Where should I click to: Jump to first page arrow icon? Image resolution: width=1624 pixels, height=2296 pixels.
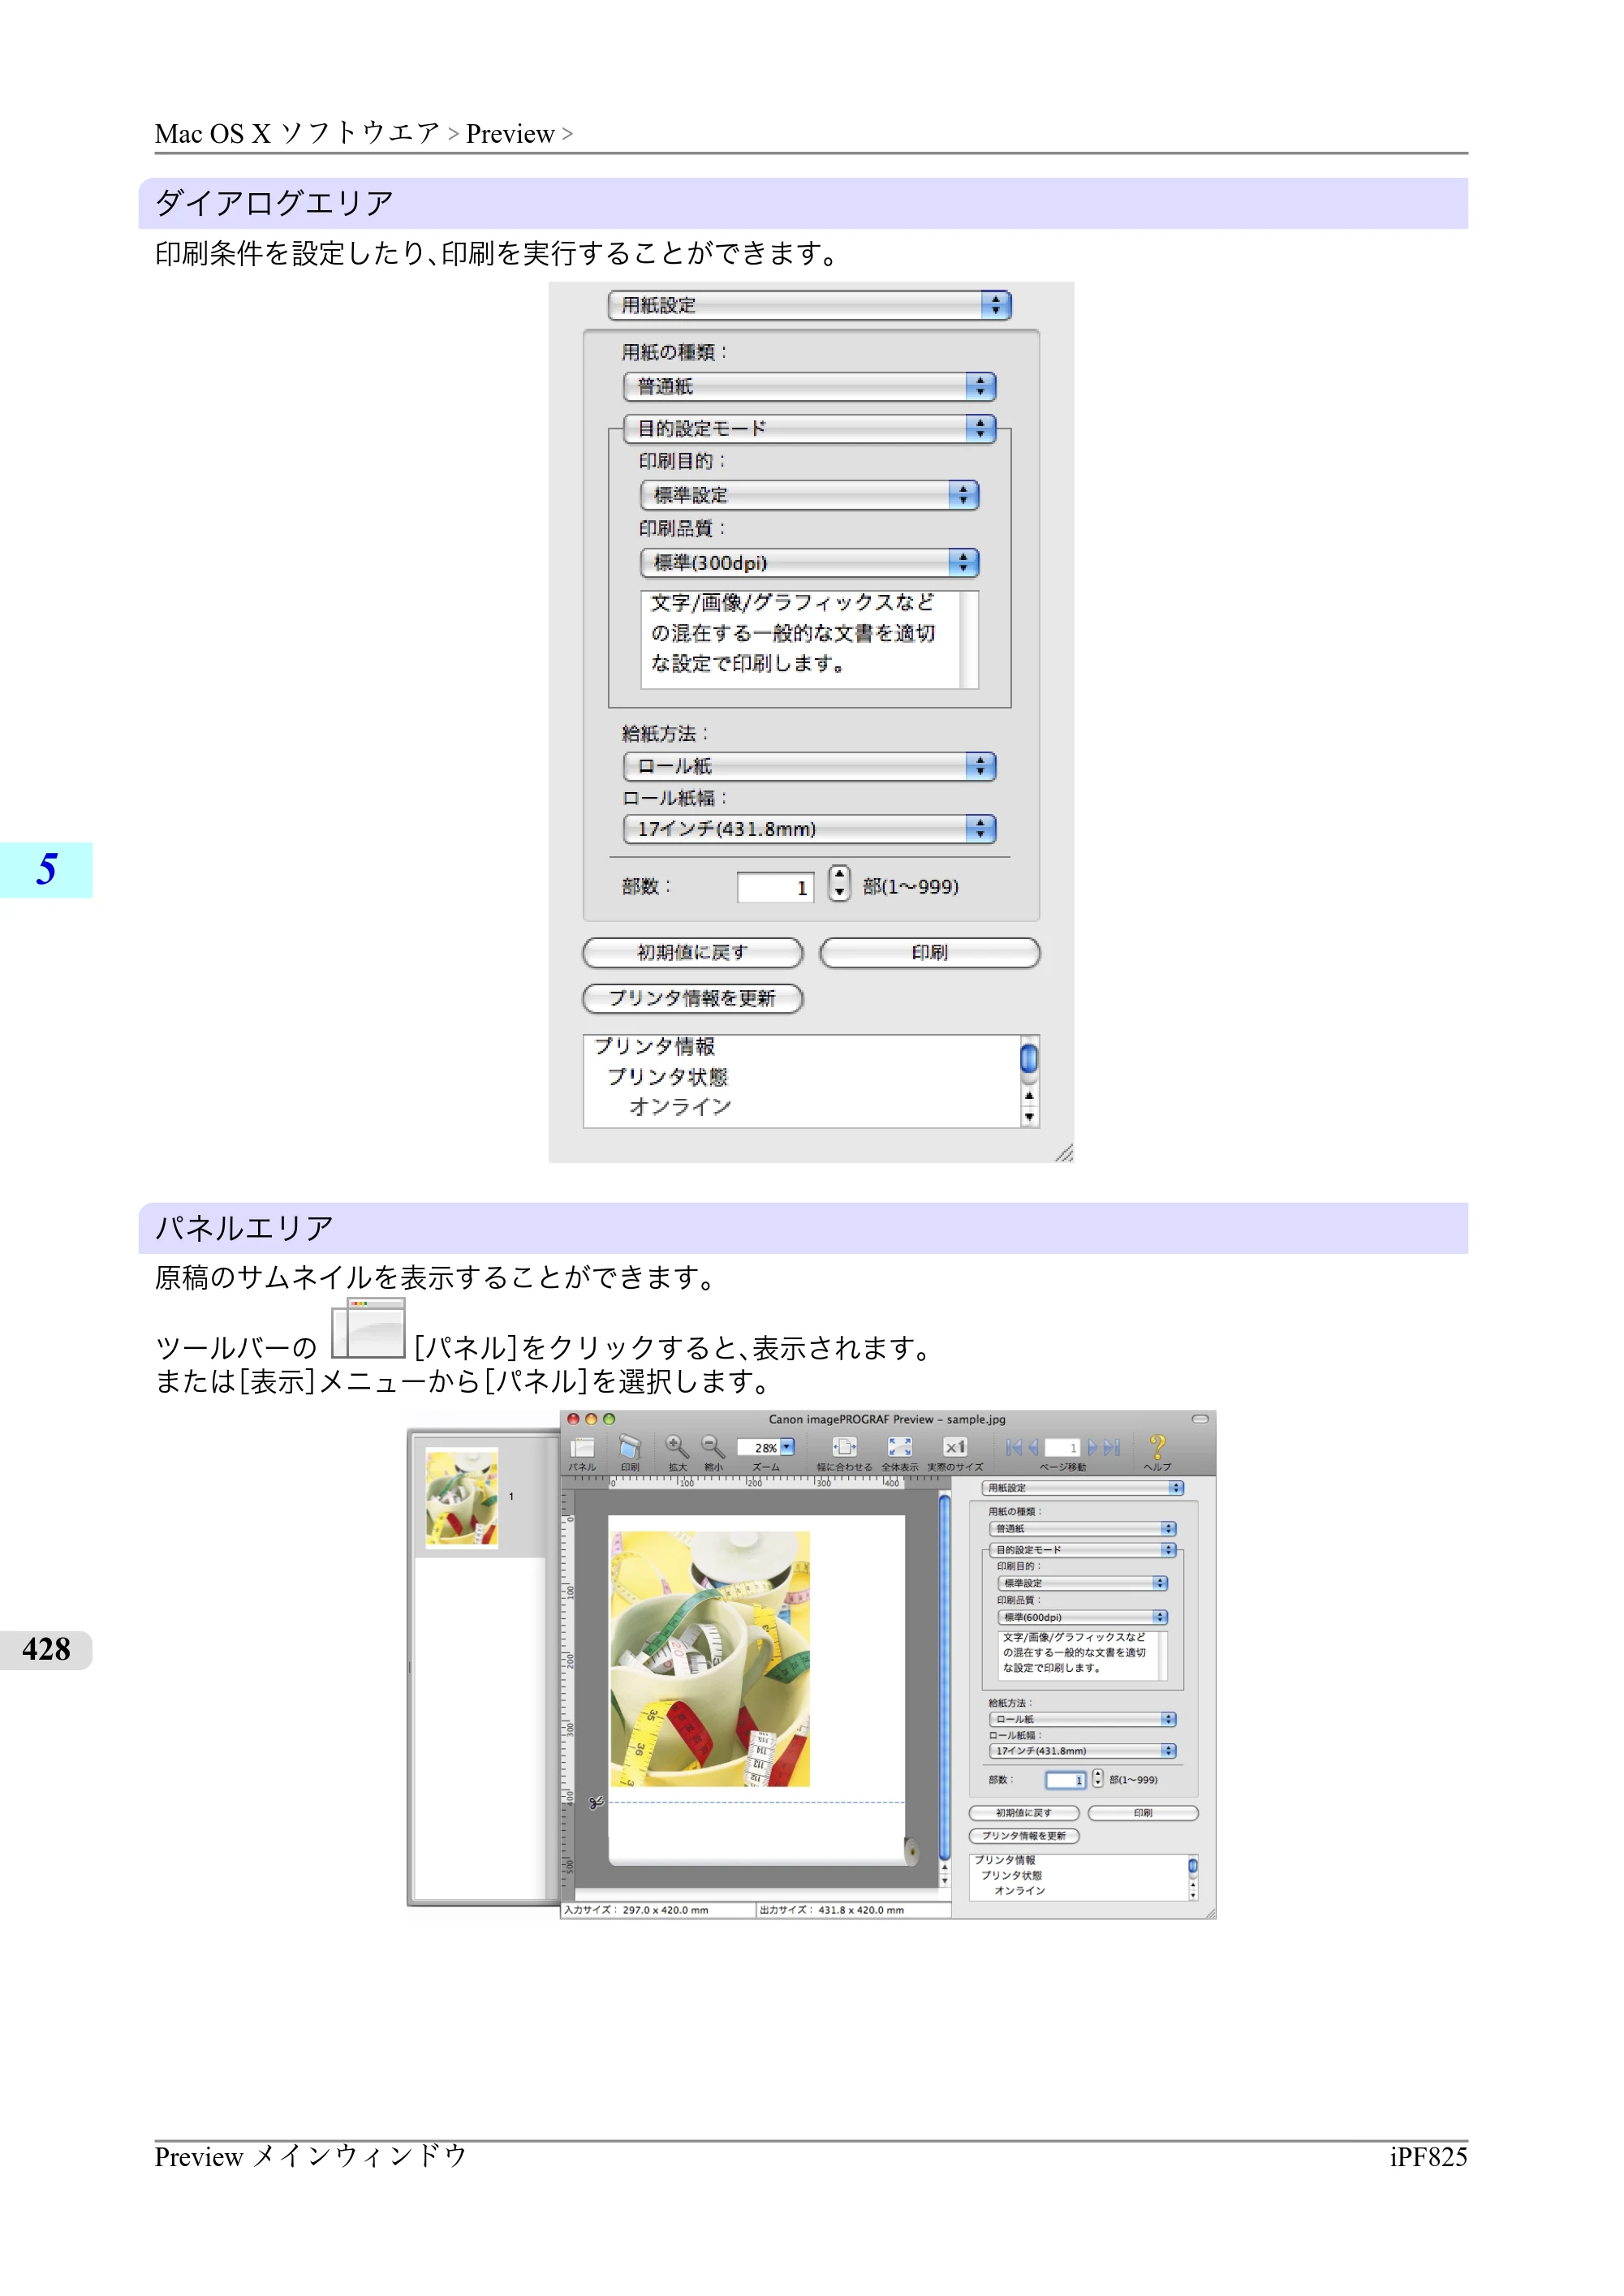coord(1014,1447)
